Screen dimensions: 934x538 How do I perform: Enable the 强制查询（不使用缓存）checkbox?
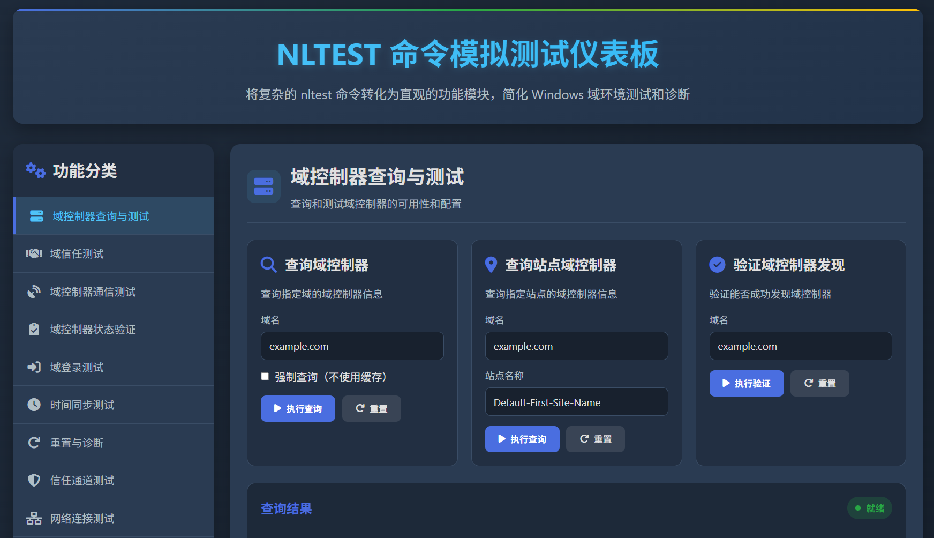265,377
